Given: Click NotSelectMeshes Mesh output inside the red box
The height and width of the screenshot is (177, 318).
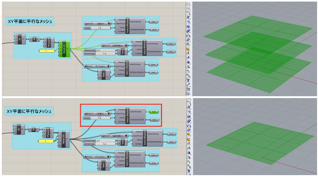Looking at the screenshot, I should coord(153,119).
